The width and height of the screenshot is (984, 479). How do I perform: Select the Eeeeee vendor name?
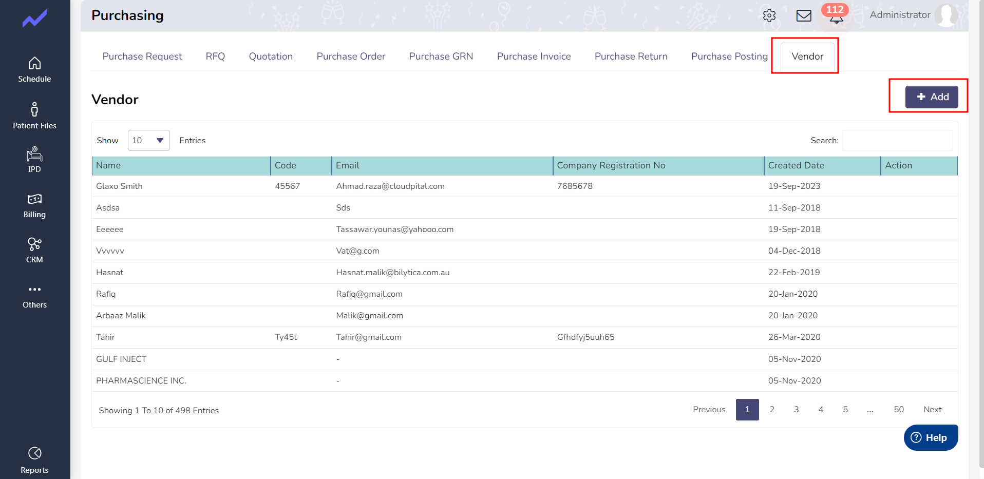pyautogui.click(x=109, y=229)
